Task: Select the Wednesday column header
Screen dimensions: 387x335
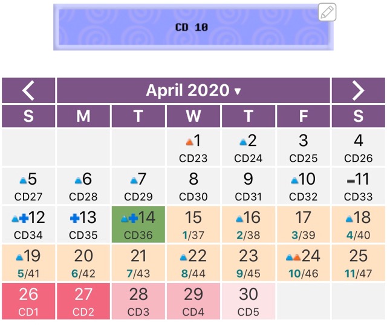Action: point(193,116)
